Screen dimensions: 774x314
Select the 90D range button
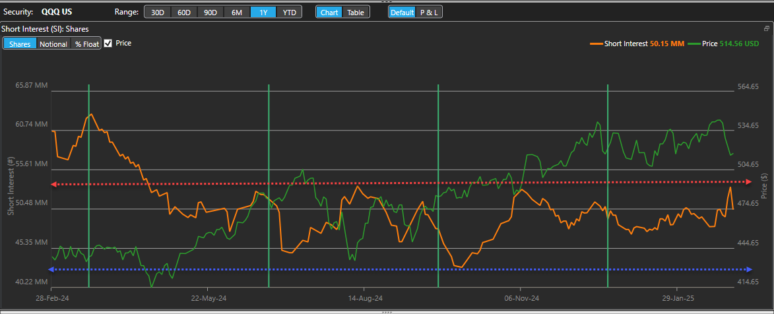[210, 13]
